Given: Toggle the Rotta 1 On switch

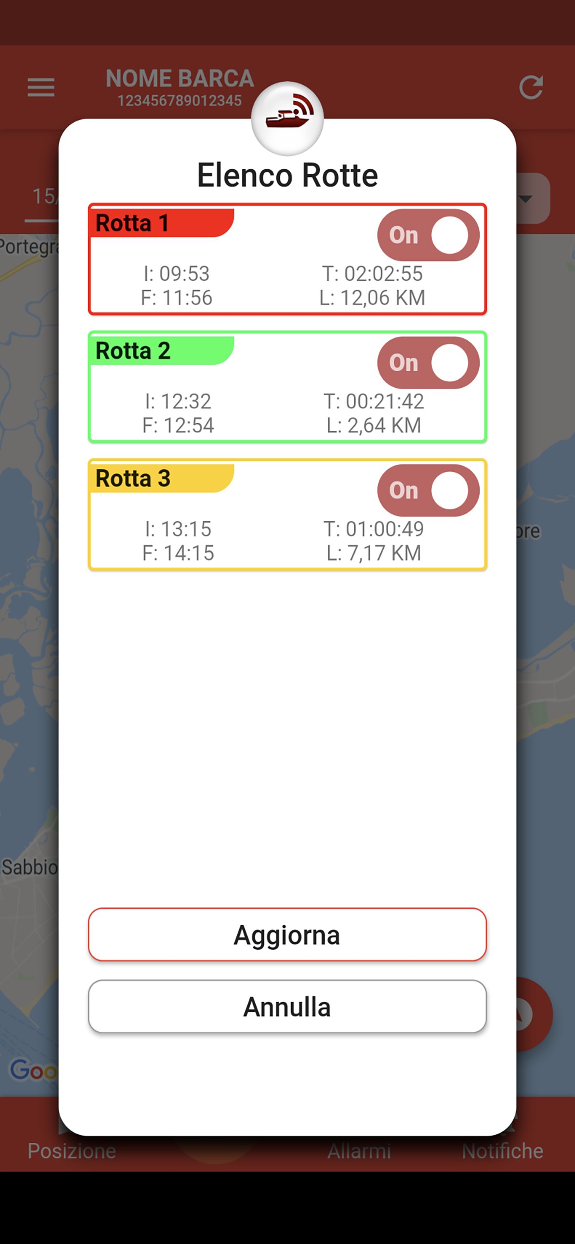Looking at the screenshot, I should click(428, 235).
